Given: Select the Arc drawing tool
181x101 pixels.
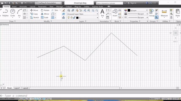Looking at the screenshot, I should 19,13.
